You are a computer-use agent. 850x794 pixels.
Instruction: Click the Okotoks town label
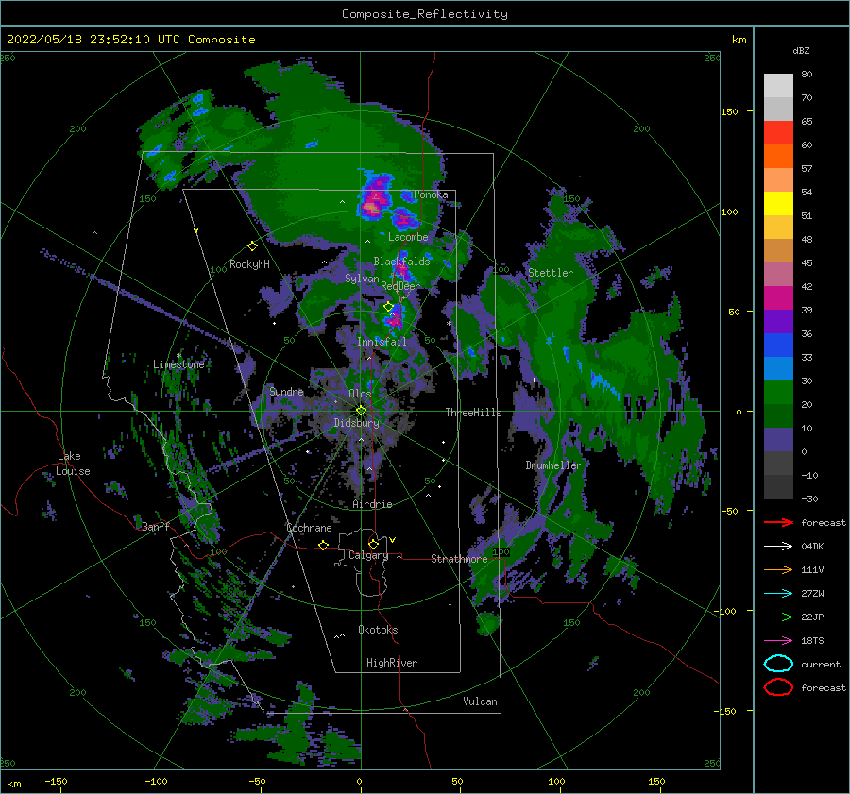pos(378,630)
